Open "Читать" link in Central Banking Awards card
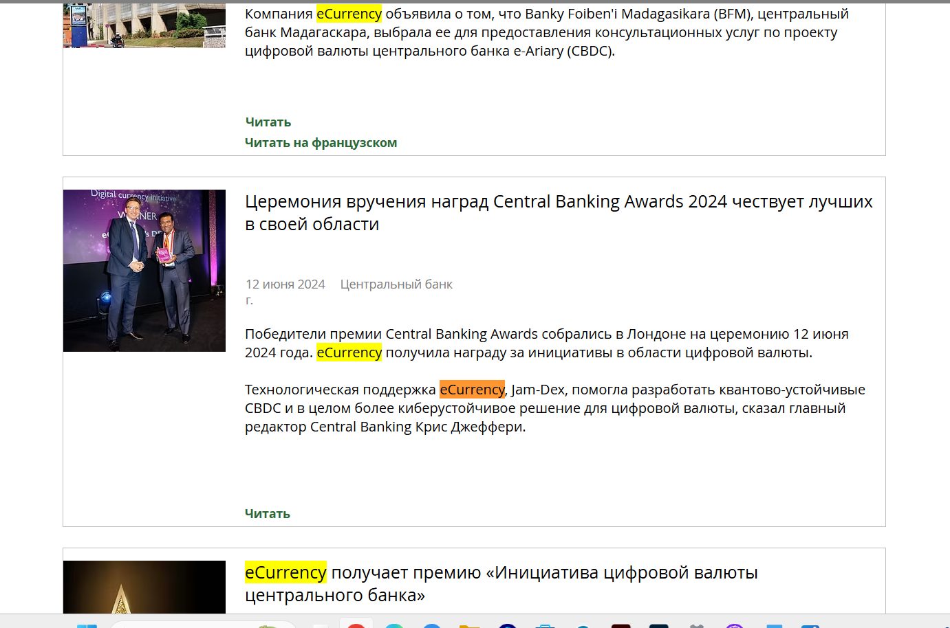The width and height of the screenshot is (950, 628). click(x=268, y=514)
